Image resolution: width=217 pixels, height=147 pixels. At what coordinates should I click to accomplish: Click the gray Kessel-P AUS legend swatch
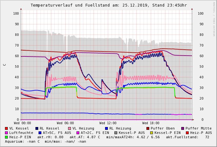tap(116, 133)
